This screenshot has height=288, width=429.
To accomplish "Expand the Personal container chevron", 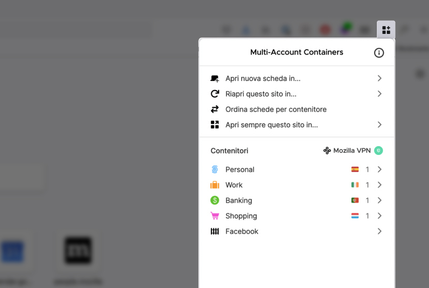I will coord(379,169).
